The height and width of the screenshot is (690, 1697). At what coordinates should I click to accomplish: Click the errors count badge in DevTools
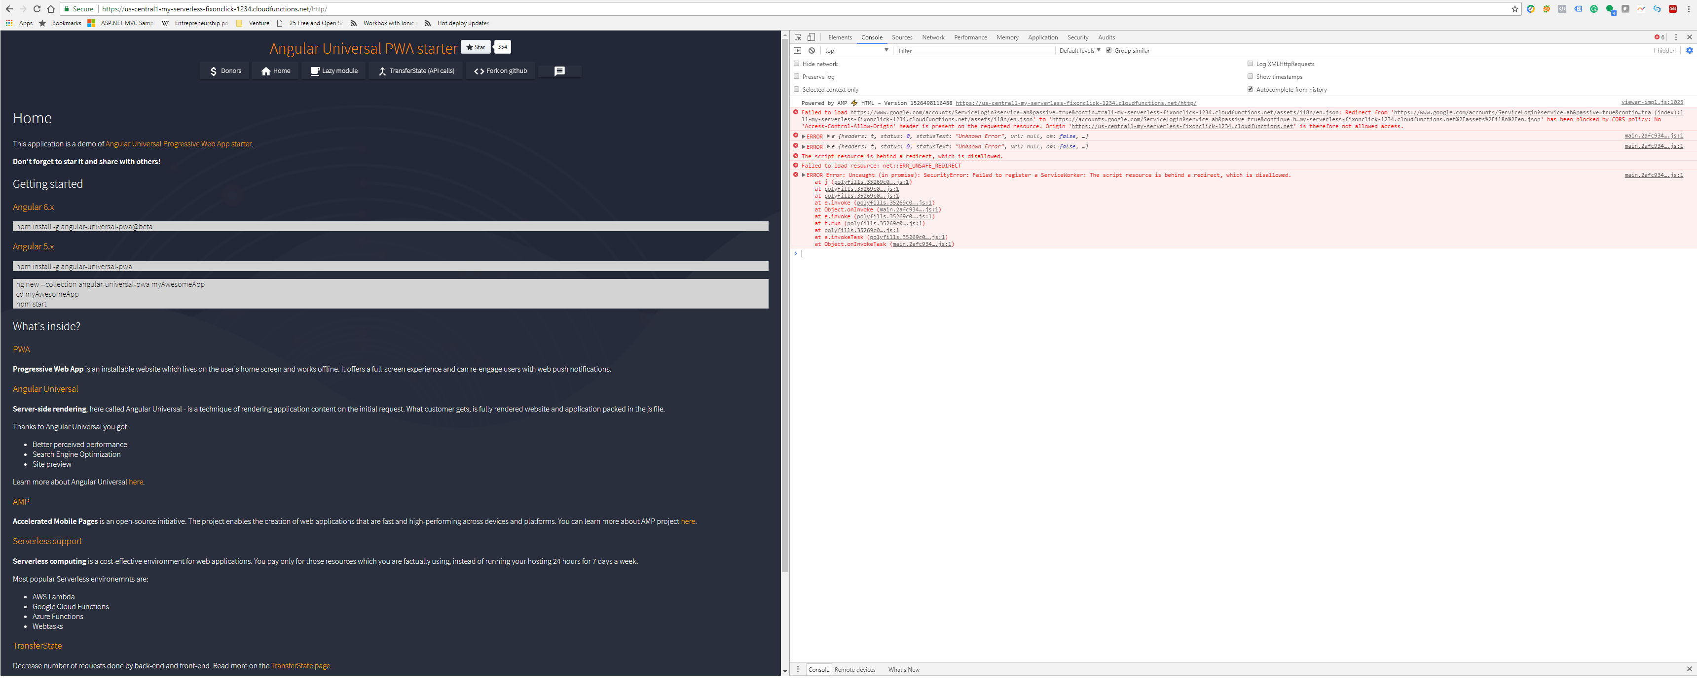coord(1660,37)
